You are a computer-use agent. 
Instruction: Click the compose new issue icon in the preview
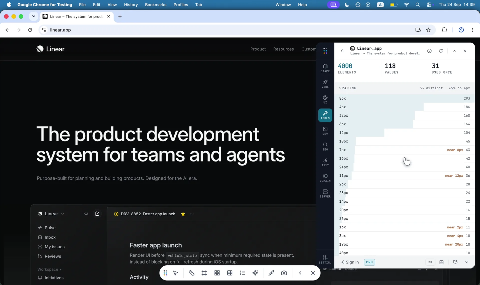tap(97, 214)
